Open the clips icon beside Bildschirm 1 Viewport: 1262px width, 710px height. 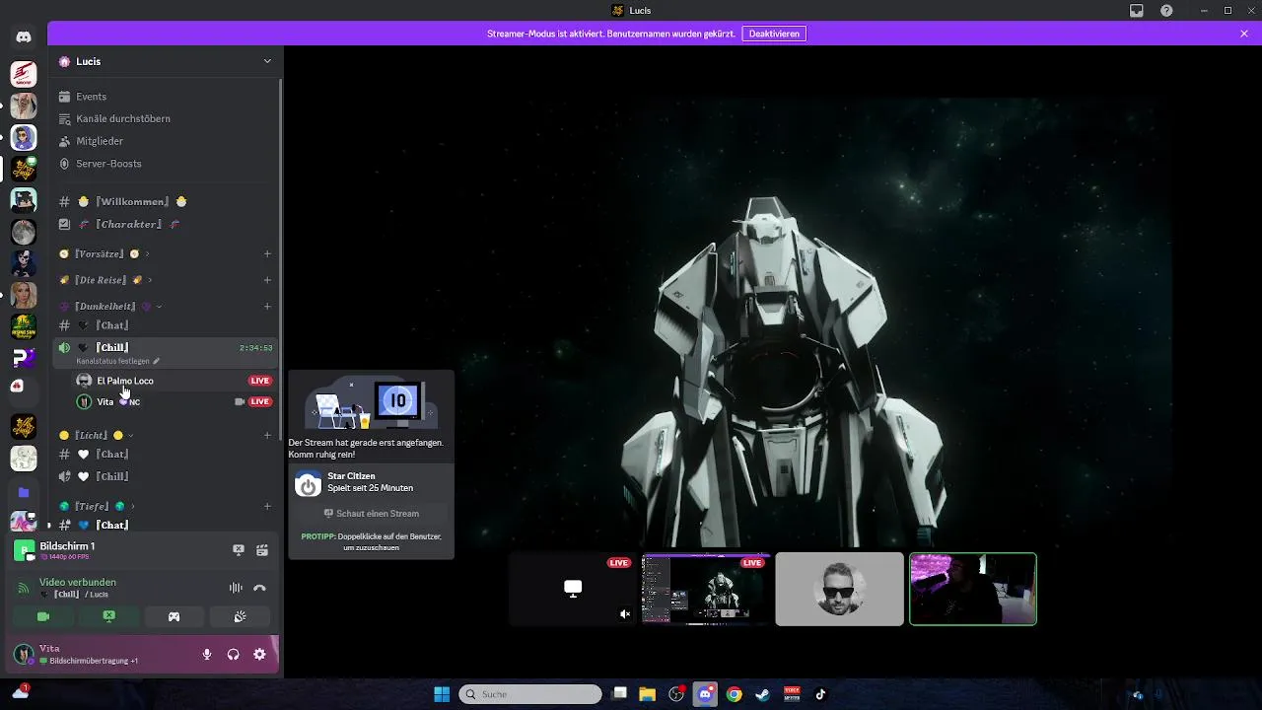click(262, 550)
